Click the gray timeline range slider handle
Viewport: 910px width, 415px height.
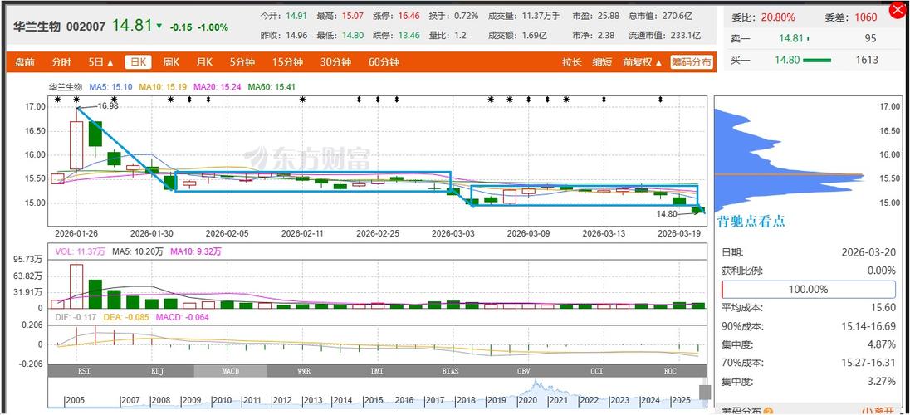(705, 393)
